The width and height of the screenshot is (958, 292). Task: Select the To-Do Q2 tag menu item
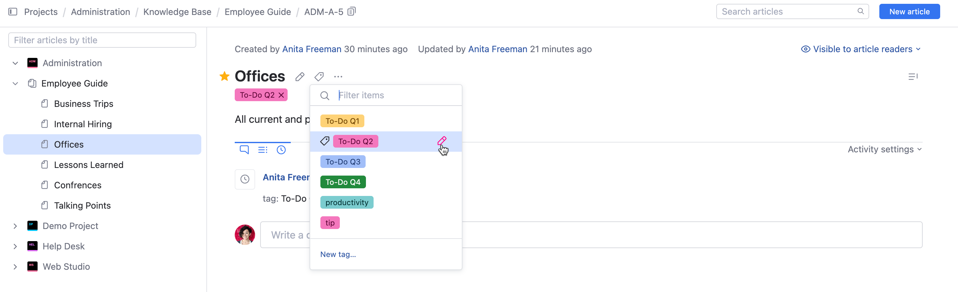(x=355, y=142)
